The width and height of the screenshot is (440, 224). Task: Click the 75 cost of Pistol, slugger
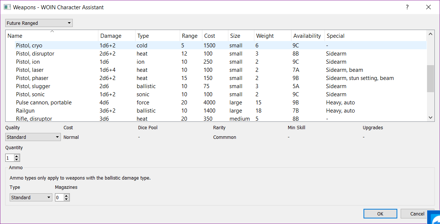(206, 86)
